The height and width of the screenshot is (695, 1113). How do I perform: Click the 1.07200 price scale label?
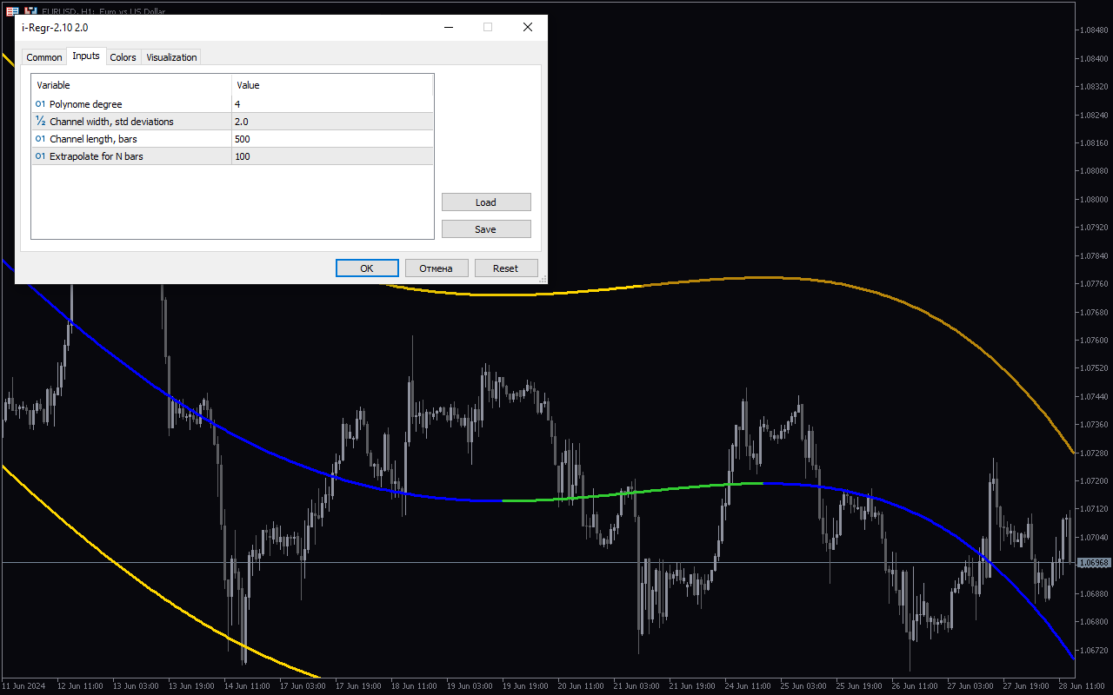click(1093, 480)
